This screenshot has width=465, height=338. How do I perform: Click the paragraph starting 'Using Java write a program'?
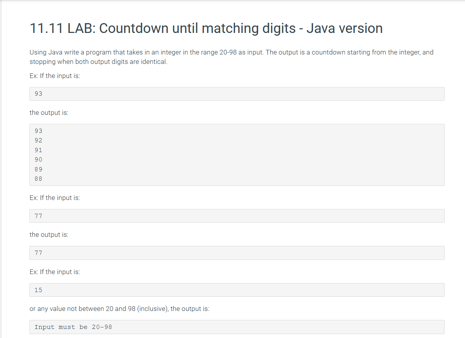[232, 57]
